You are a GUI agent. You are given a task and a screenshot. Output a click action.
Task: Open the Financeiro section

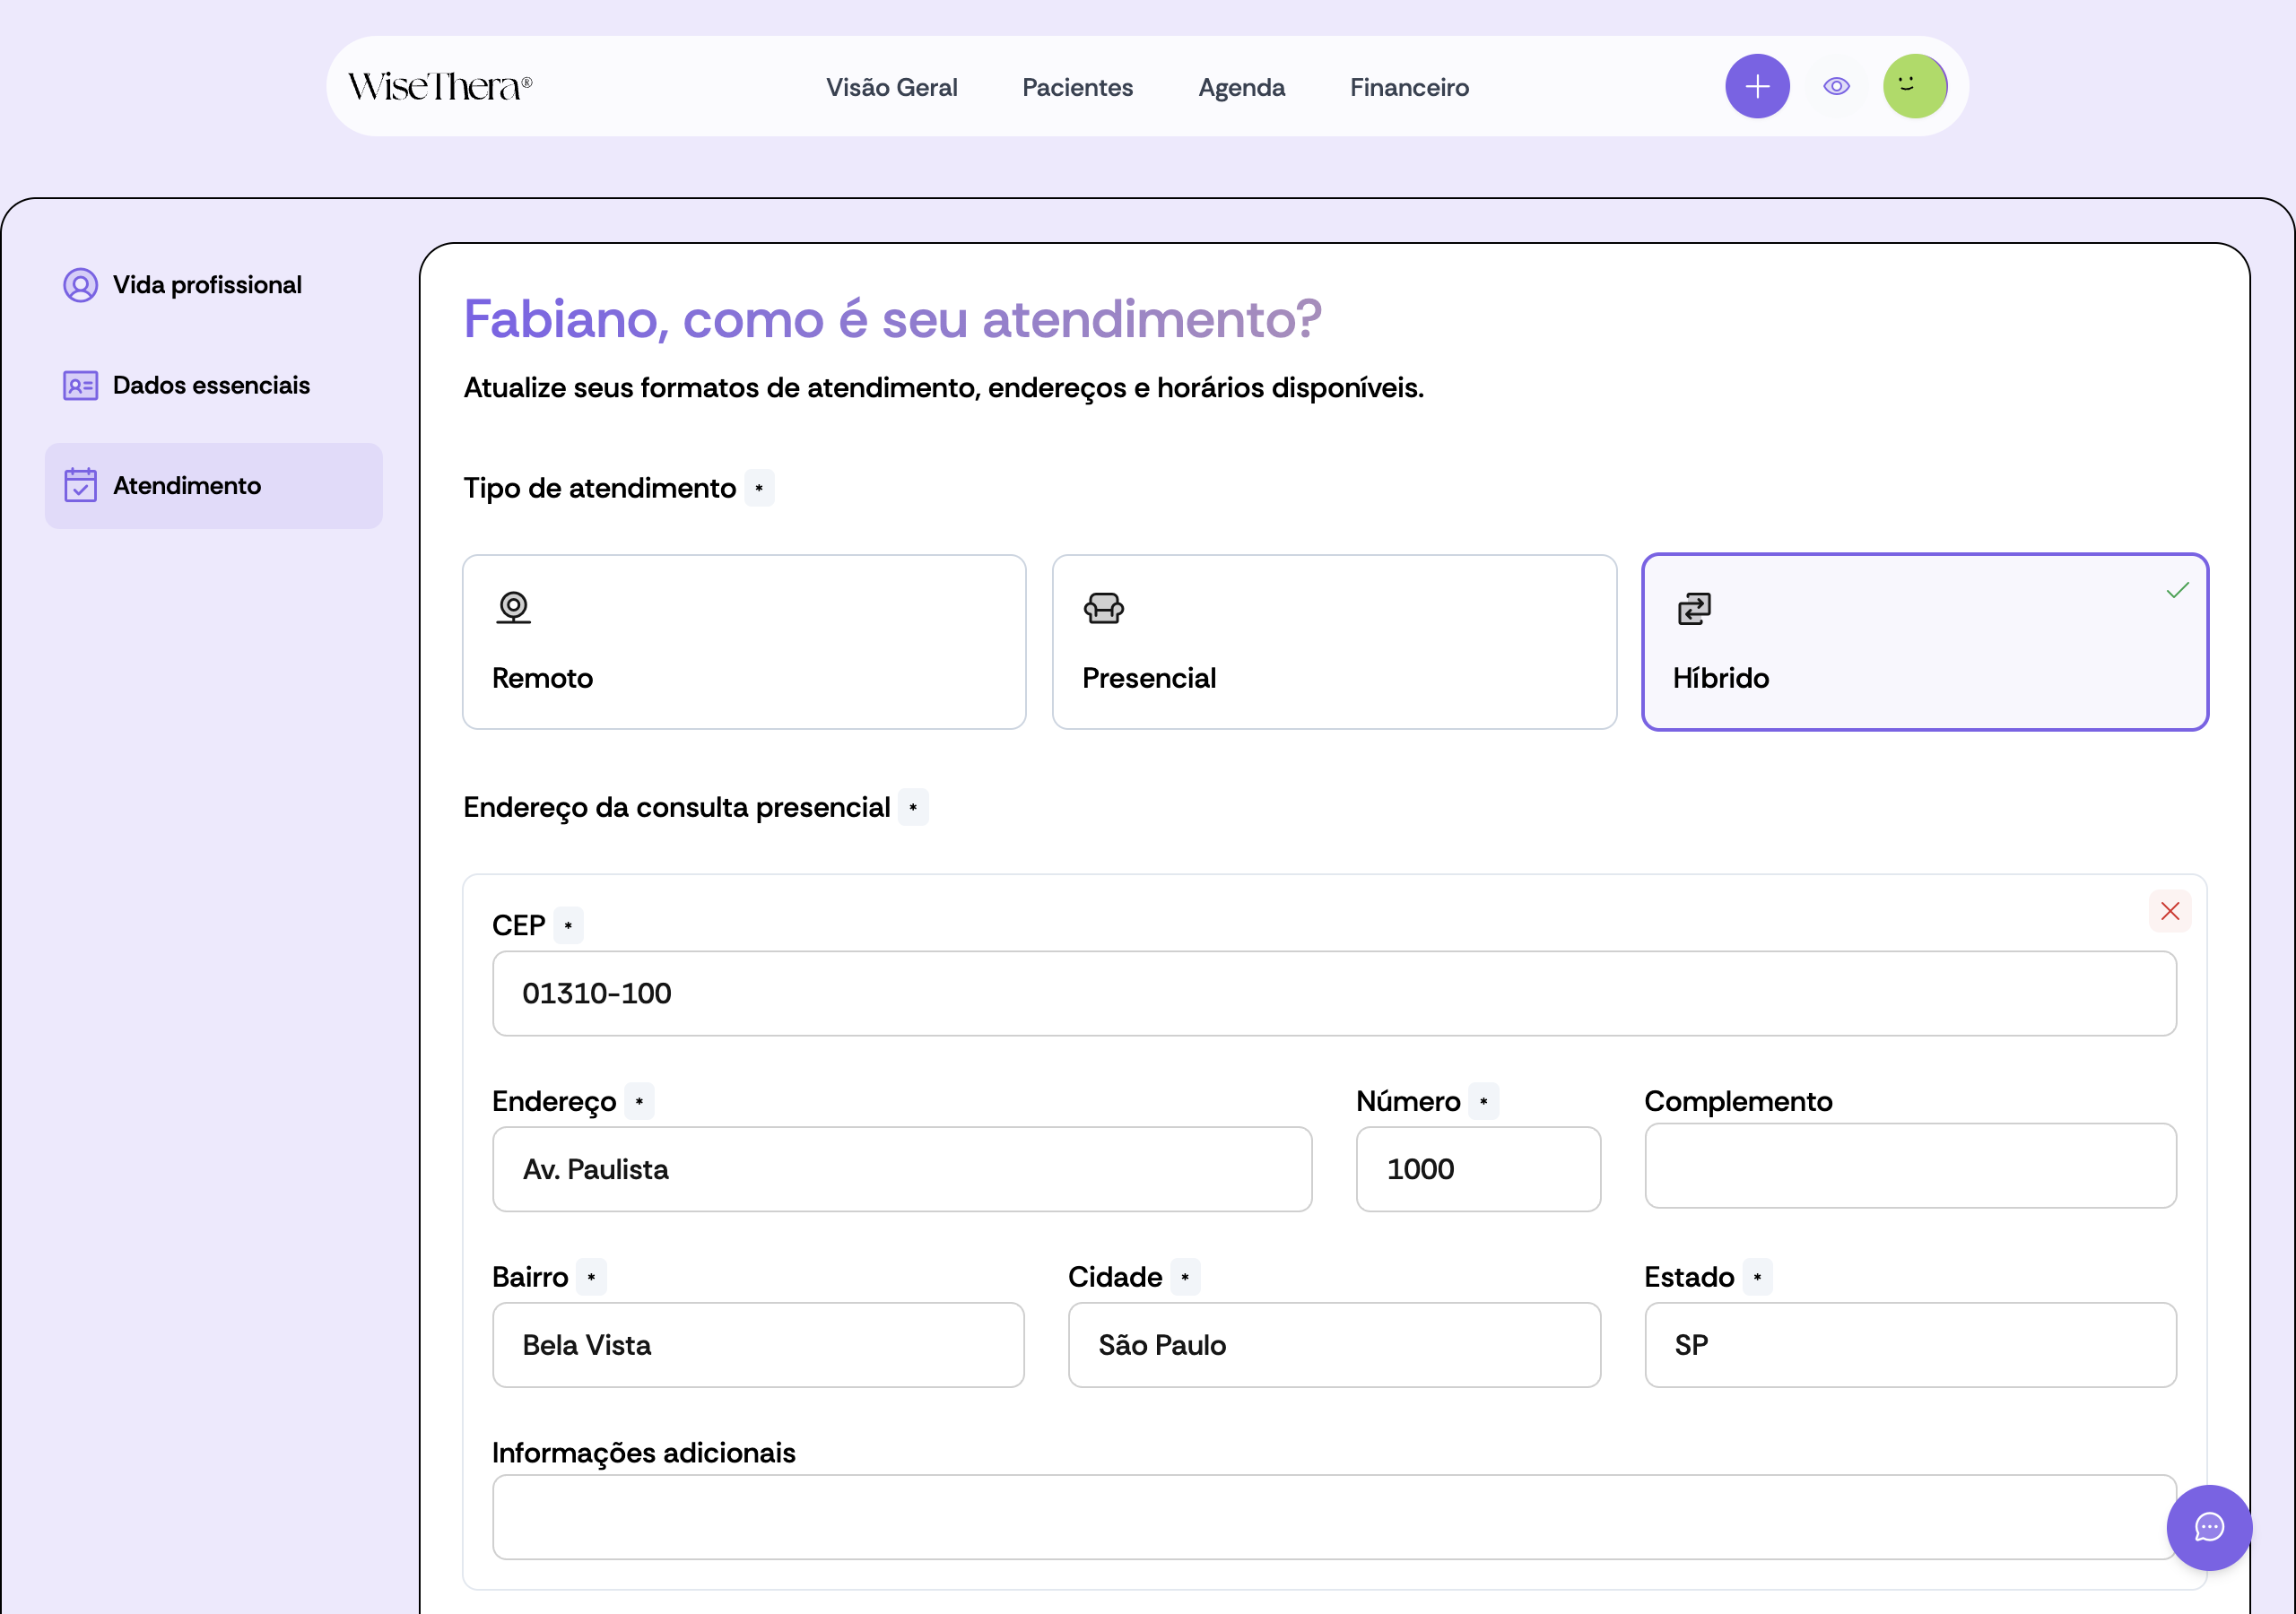1408,87
